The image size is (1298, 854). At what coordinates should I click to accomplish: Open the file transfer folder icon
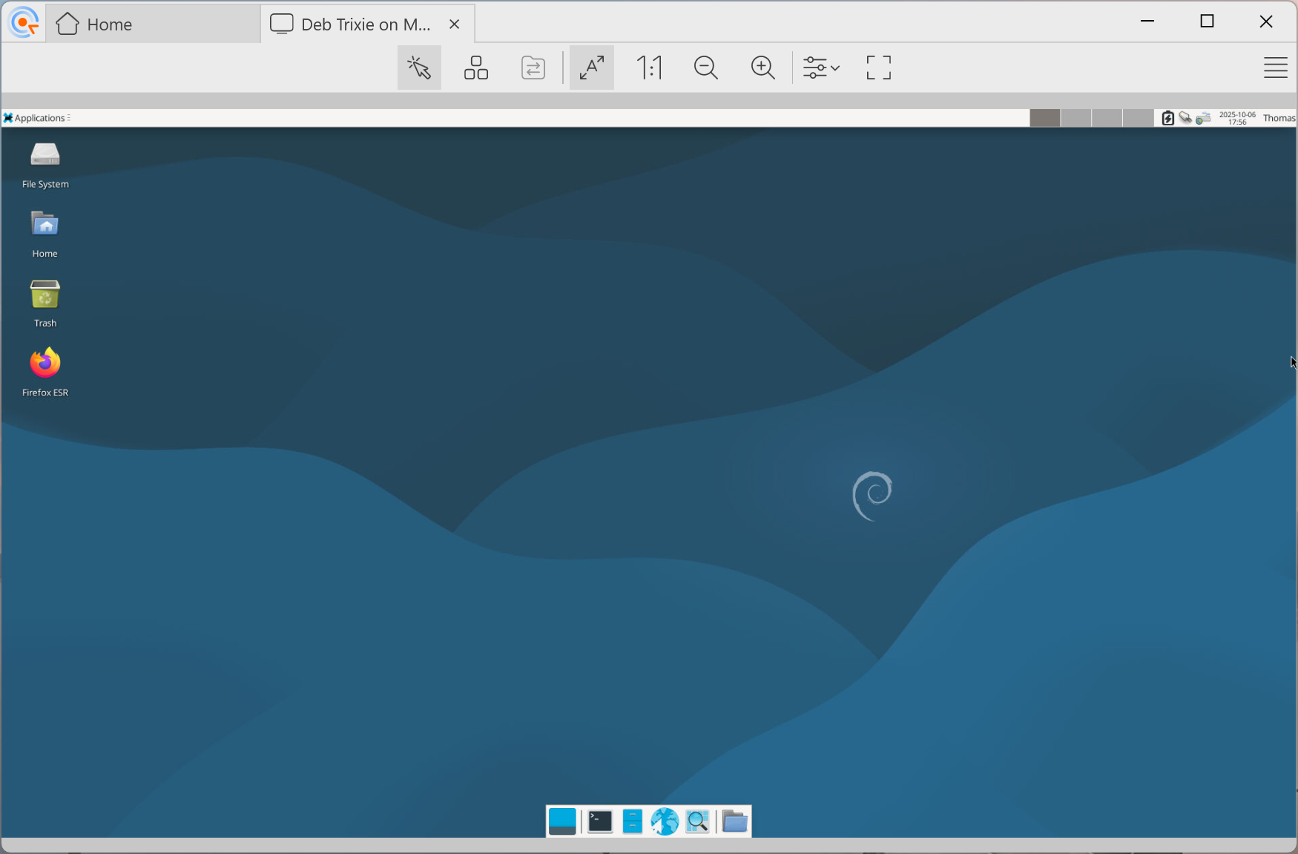[533, 68]
